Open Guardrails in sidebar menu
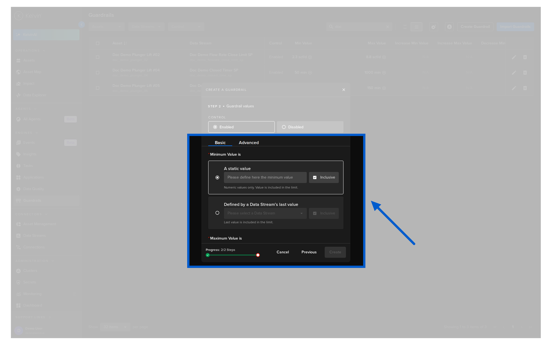The image size is (552, 345). point(46,200)
